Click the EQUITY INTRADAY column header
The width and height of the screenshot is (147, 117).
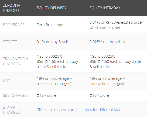[x=105, y=8]
